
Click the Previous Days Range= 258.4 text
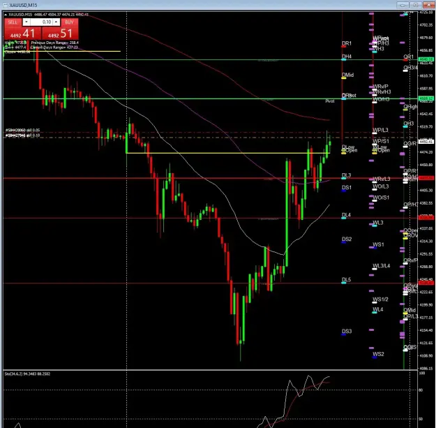point(55,43)
